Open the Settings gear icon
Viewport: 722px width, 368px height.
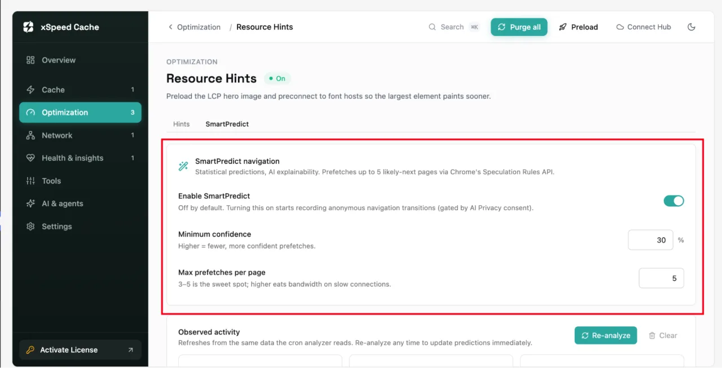coord(30,227)
